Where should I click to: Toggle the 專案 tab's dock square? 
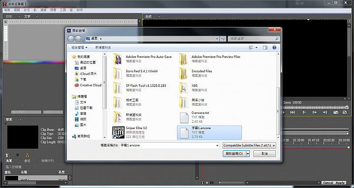(x=20, y=119)
